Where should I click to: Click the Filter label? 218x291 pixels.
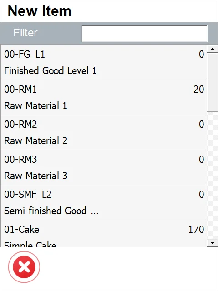[x=25, y=33]
